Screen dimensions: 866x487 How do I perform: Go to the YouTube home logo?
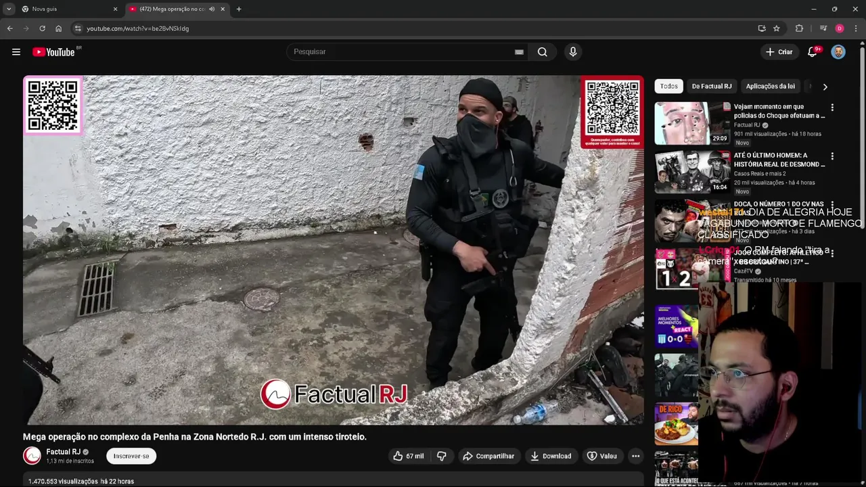click(53, 52)
